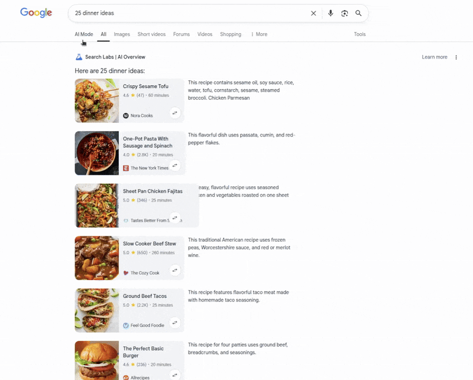Open the More search categories dropdown
Viewport: 473px width, 380px height.
tap(259, 34)
